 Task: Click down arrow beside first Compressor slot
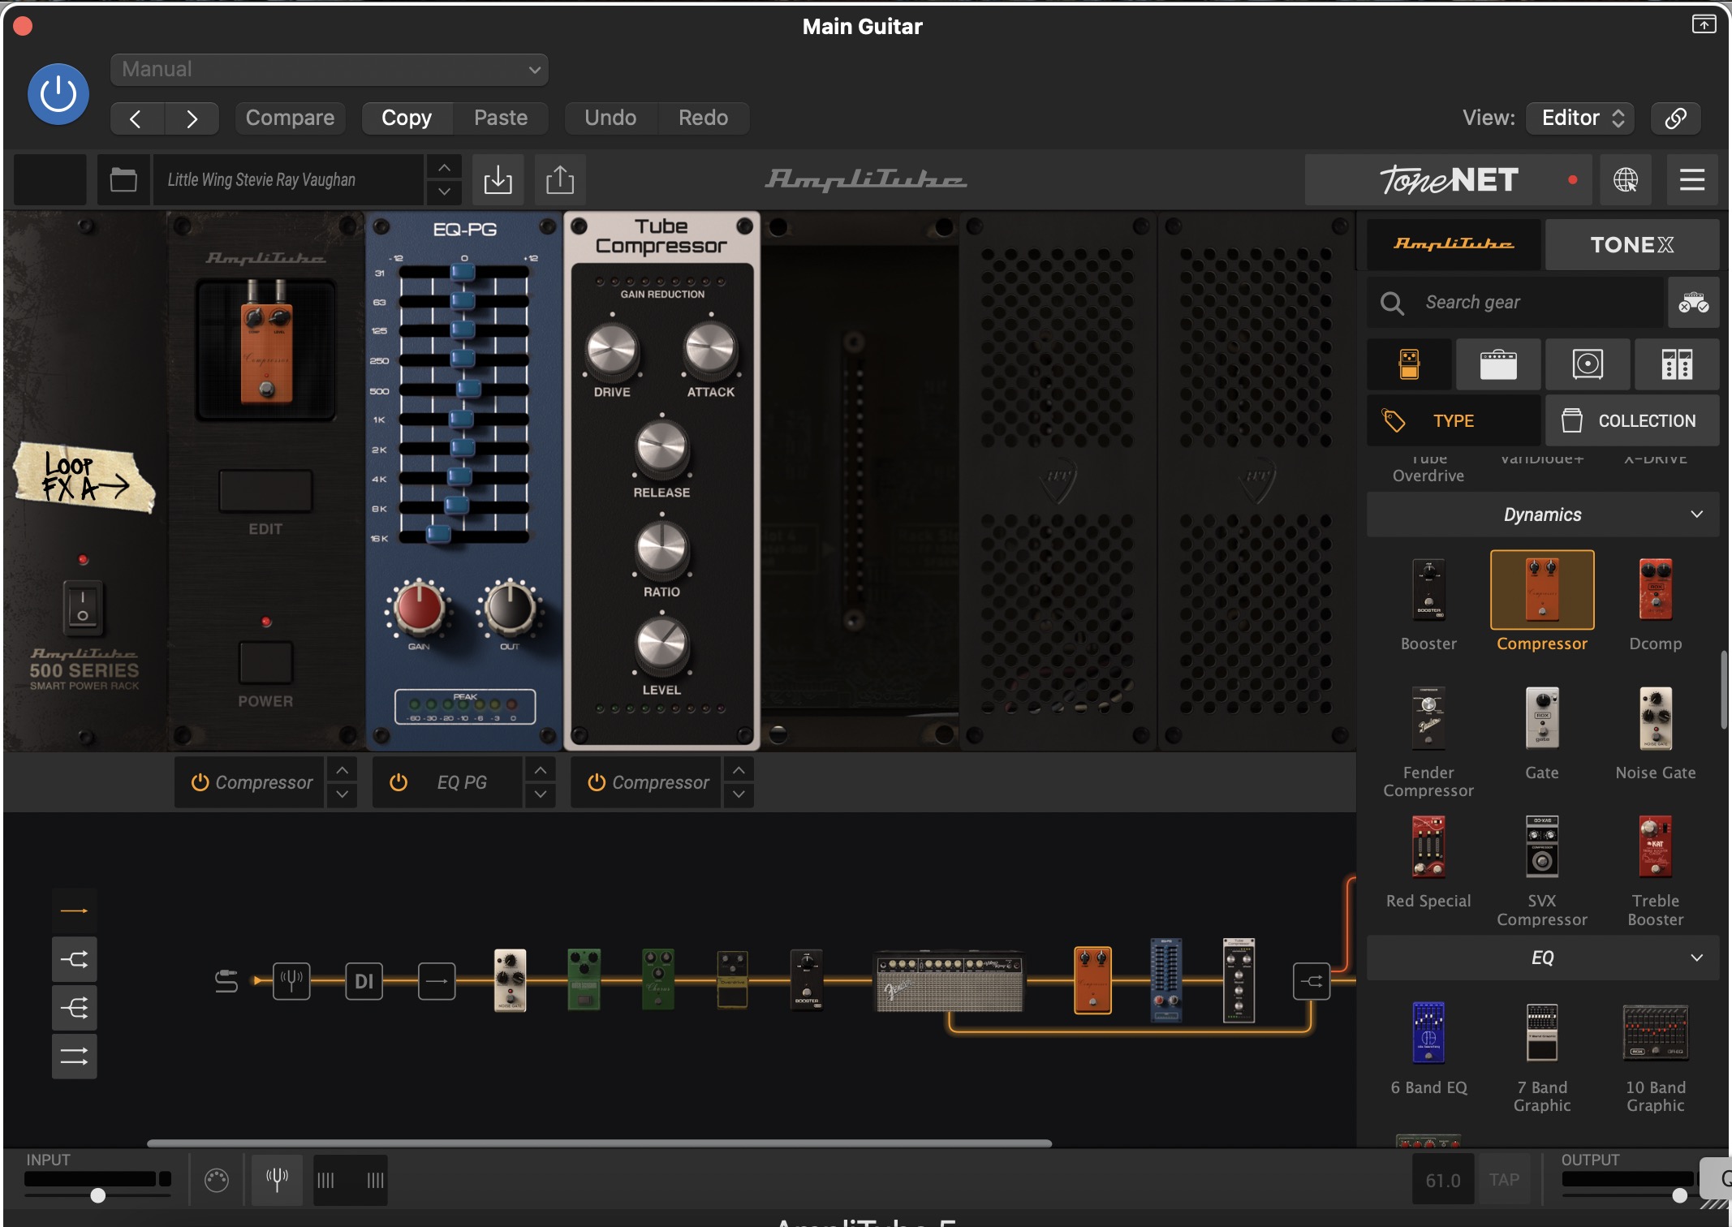pos(343,794)
